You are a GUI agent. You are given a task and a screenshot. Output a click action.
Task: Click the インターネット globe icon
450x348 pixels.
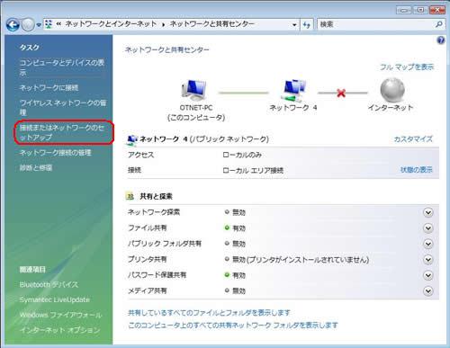point(392,90)
